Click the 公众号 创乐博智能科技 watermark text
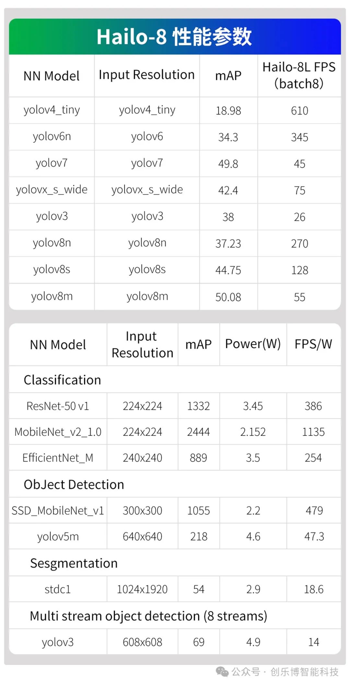Image resolution: width=350 pixels, height=686 pixels. click(x=285, y=672)
